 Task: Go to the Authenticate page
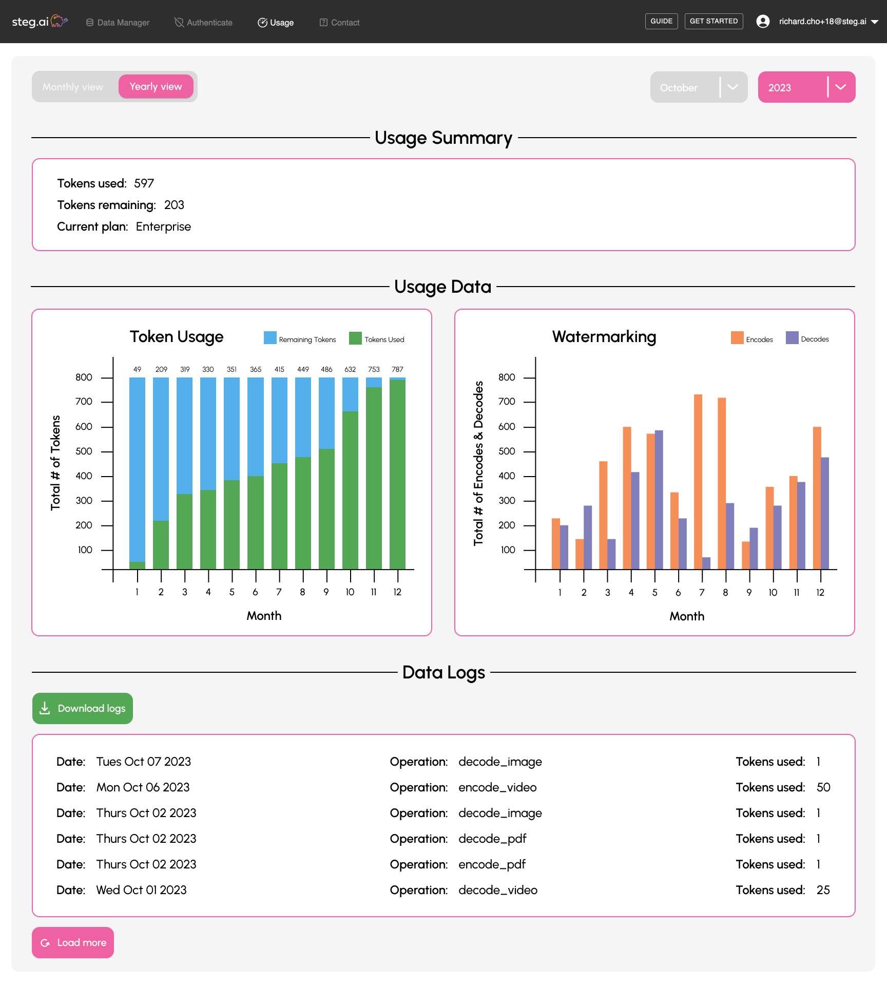tap(204, 23)
